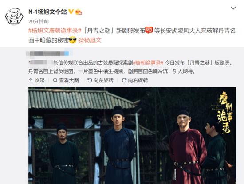Open the #杨旭文唐朝诡事录# hashtag
The height and width of the screenshot is (184, 244).
pos(55,31)
